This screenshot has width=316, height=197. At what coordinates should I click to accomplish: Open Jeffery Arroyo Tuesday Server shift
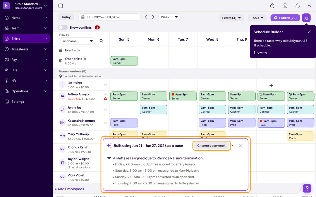click(183, 96)
